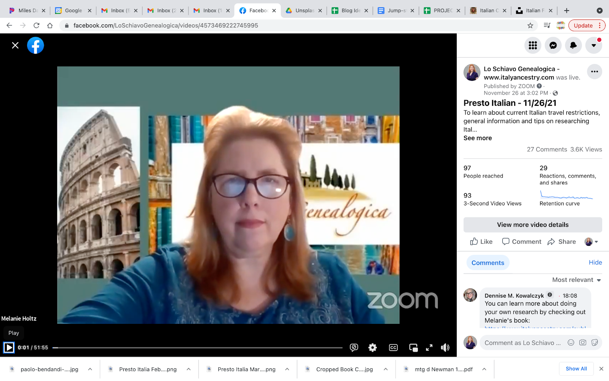
Task: Switch to the Unsplash tab
Action: pyautogui.click(x=304, y=11)
